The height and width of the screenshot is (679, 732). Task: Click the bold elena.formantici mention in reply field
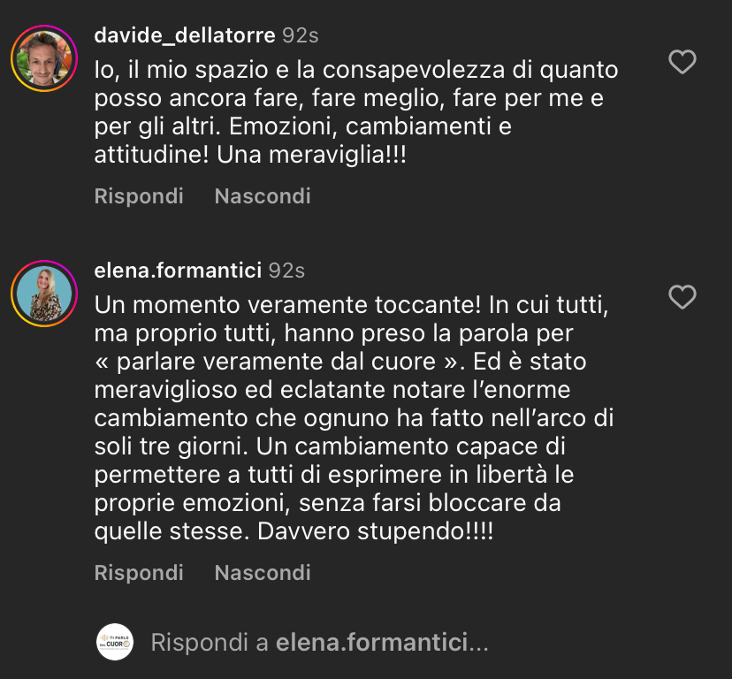click(371, 643)
